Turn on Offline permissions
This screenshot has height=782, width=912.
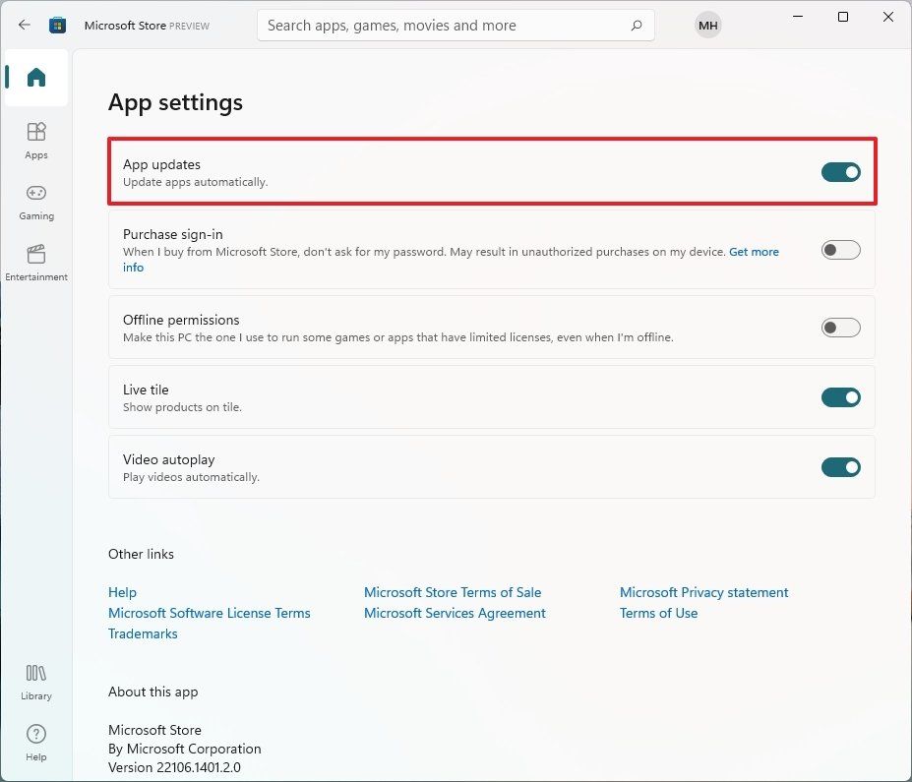tap(840, 327)
